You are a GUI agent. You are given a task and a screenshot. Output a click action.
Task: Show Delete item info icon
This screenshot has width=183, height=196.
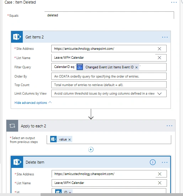[153, 162]
